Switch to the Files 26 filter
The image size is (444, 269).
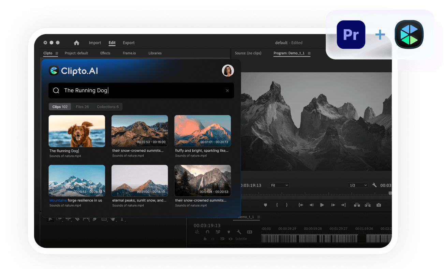click(82, 107)
